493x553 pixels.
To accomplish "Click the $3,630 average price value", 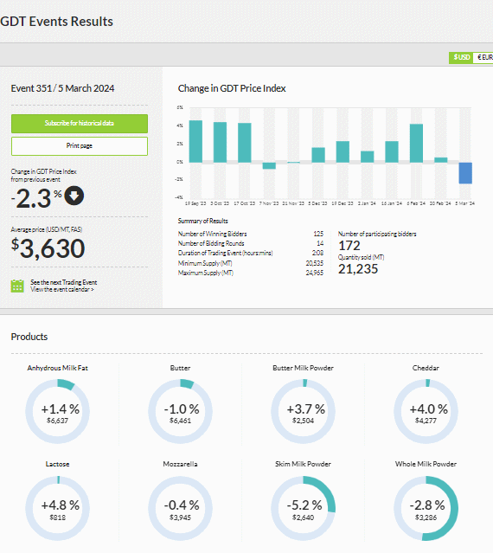I will (48, 248).
